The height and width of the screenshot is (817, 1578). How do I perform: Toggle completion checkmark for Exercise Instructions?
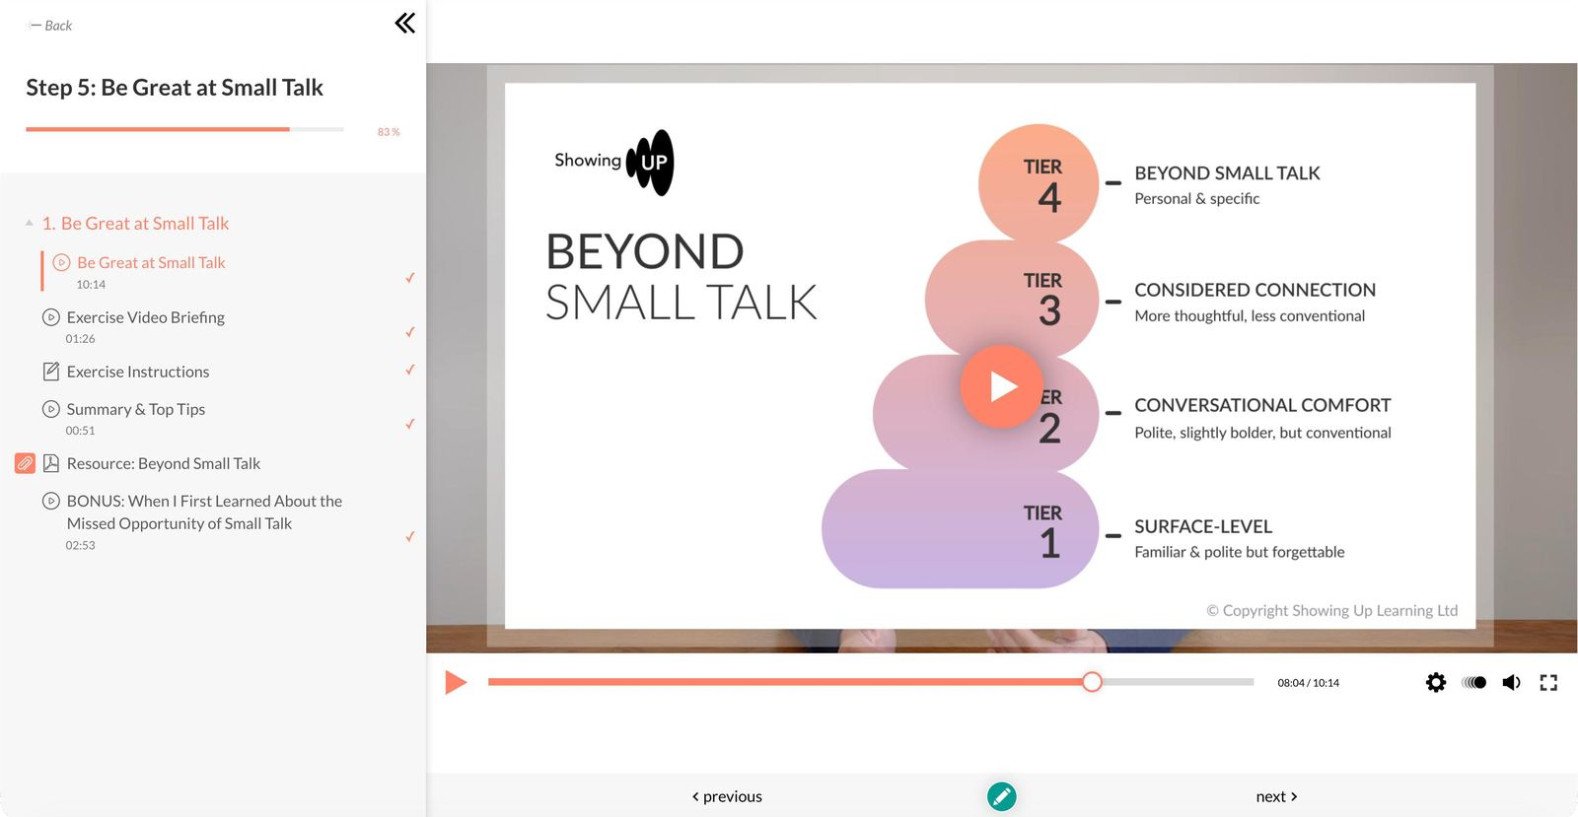[409, 370]
